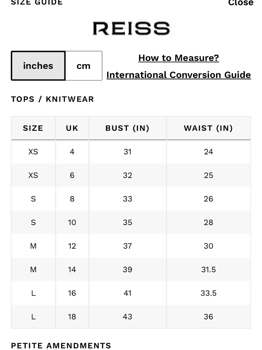
Task: Click waist value 33.5
Action: [x=209, y=293]
